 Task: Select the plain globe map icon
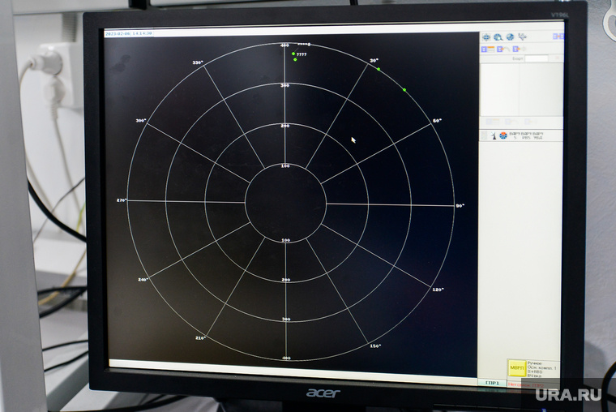tap(510, 37)
